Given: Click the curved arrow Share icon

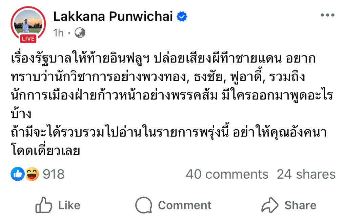Looking at the screenshot, I should pos(270,205).
